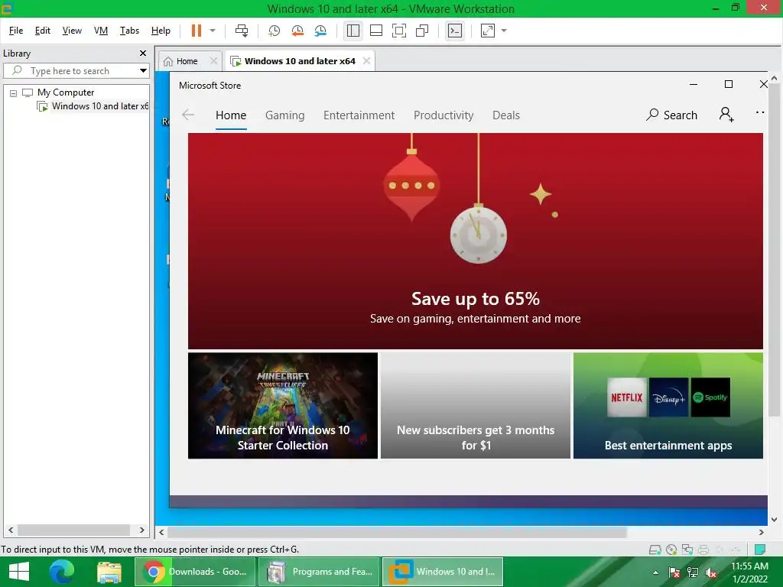Enter full screen mode
The image size is (783, 587).
[x=399, y=31]
